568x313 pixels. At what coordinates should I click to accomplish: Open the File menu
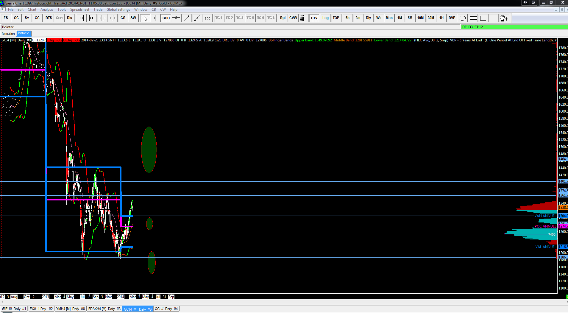click(11, 10)
